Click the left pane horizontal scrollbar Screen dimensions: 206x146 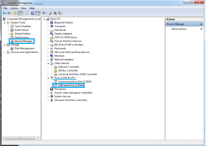(21, 138)
